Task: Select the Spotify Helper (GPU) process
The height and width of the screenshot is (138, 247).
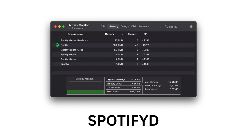Action: [123, 50]
